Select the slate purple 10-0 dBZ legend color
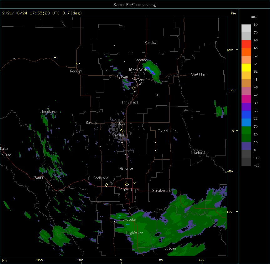This screenshot has width=270, height=264. point(246,146)
